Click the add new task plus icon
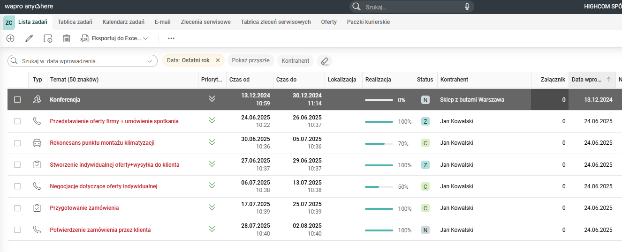The height and width of the screenshot is (252, 622). (x=10, y=38)
